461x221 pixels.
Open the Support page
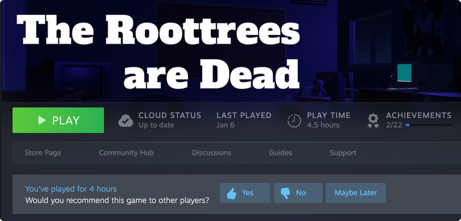tap(343, 153)
